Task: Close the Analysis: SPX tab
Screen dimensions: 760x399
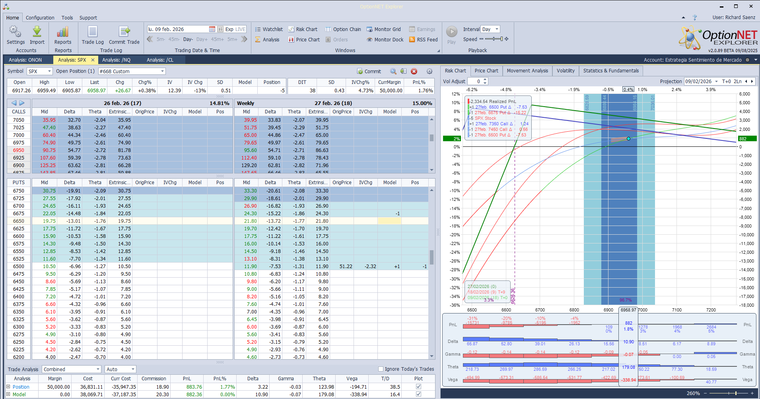Action: 93,60
